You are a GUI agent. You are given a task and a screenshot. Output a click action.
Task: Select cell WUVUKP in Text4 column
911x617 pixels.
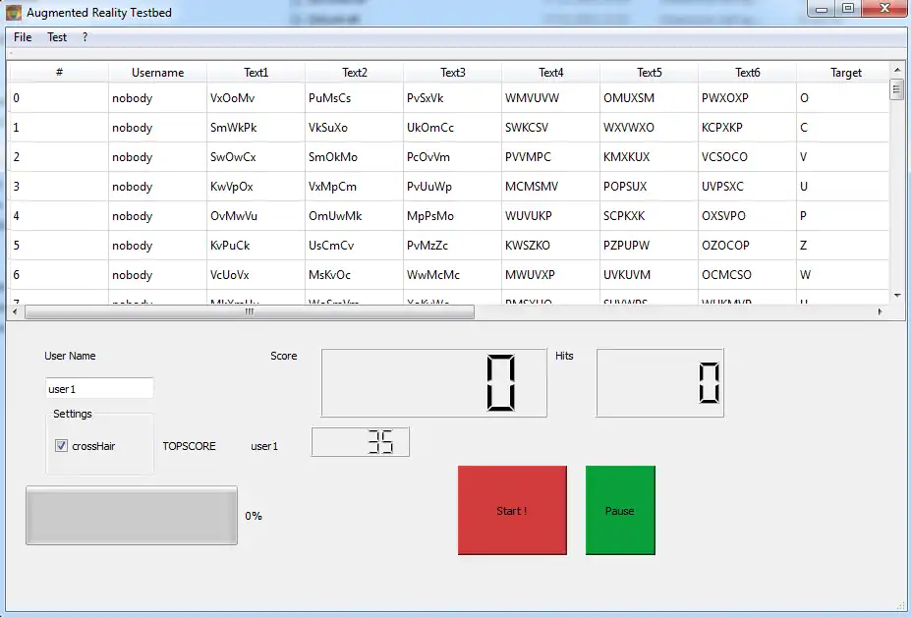[550, 215]
